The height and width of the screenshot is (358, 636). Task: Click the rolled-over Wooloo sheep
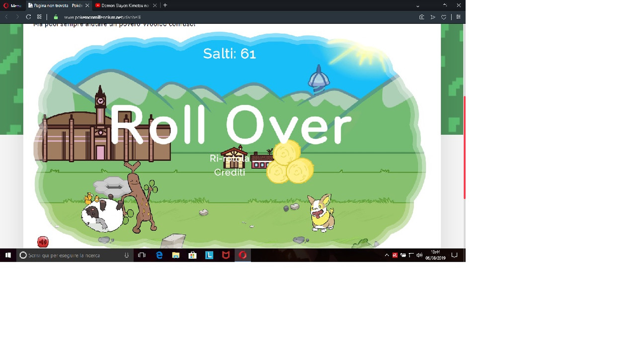click(103, 214)
